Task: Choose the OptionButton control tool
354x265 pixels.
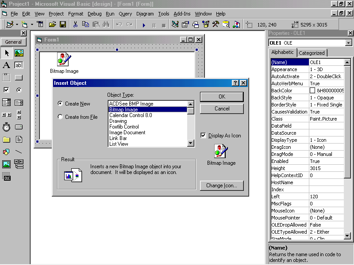Action: pyautogui.click(x=19, y=90)
